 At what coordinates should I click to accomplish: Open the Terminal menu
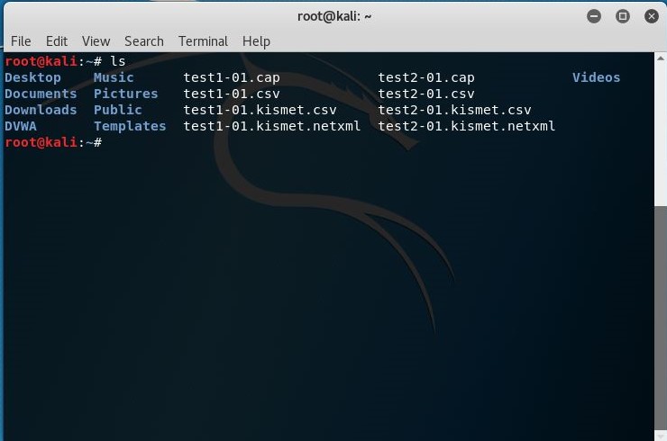click(203, 41)
